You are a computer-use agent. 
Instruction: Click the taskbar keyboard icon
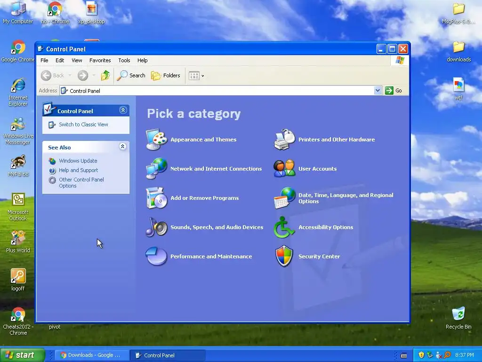coord(404,355)
